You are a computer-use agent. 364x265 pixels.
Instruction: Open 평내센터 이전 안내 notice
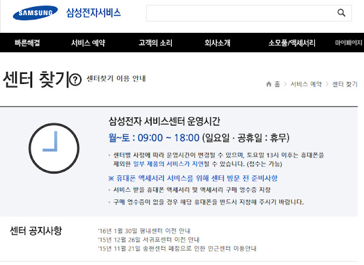[x=144, y=231]
